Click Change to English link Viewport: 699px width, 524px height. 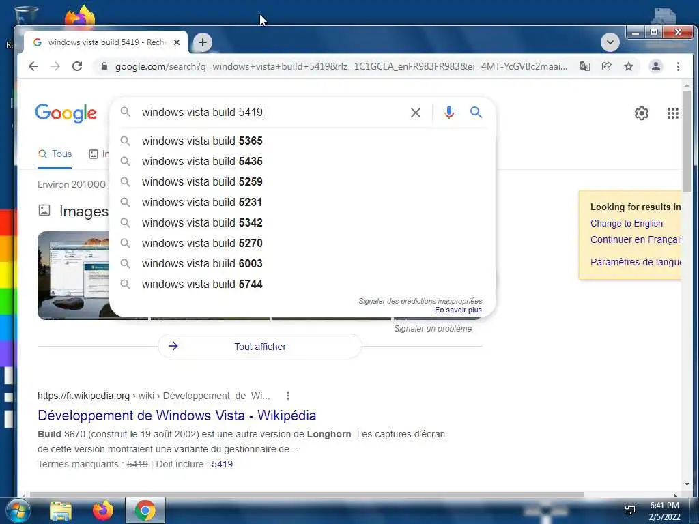pos(627,224)
